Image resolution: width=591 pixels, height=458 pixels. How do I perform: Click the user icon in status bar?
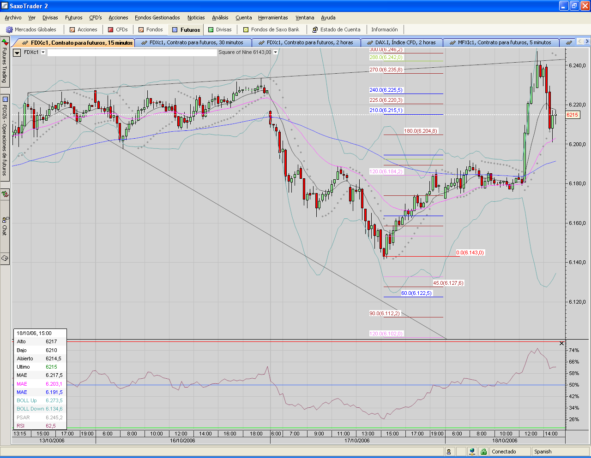coord(449,452)
